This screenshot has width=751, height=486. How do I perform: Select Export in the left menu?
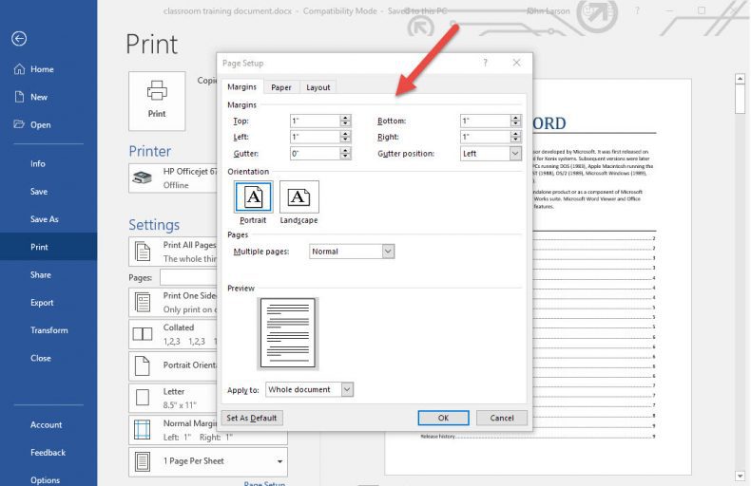[42, 303]
